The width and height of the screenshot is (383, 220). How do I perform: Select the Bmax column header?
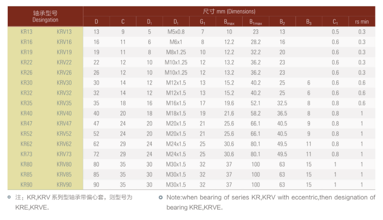coord(229,22)
